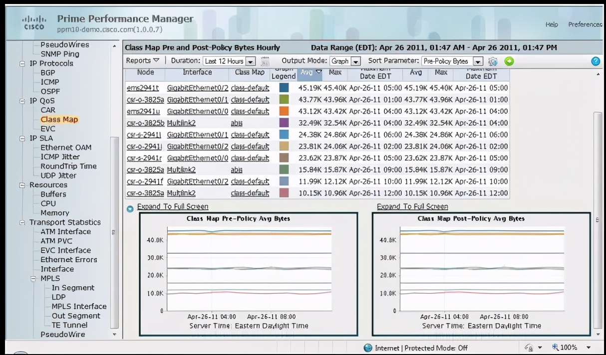Click the Cisco logo

point(34,22)
